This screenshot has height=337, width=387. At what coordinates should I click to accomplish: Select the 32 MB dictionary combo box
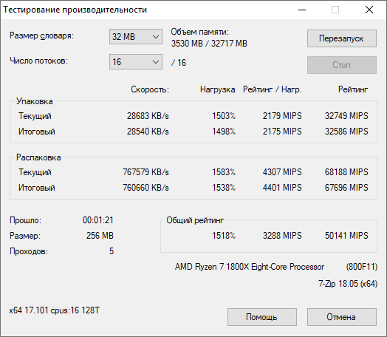point(136,37)
